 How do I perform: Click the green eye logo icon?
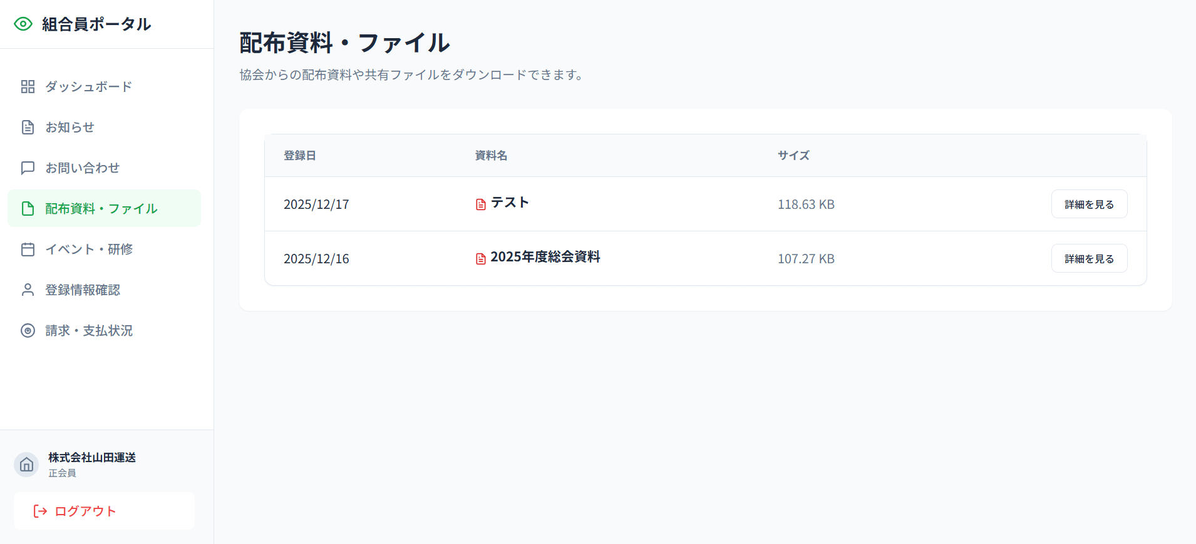[23, 24]
